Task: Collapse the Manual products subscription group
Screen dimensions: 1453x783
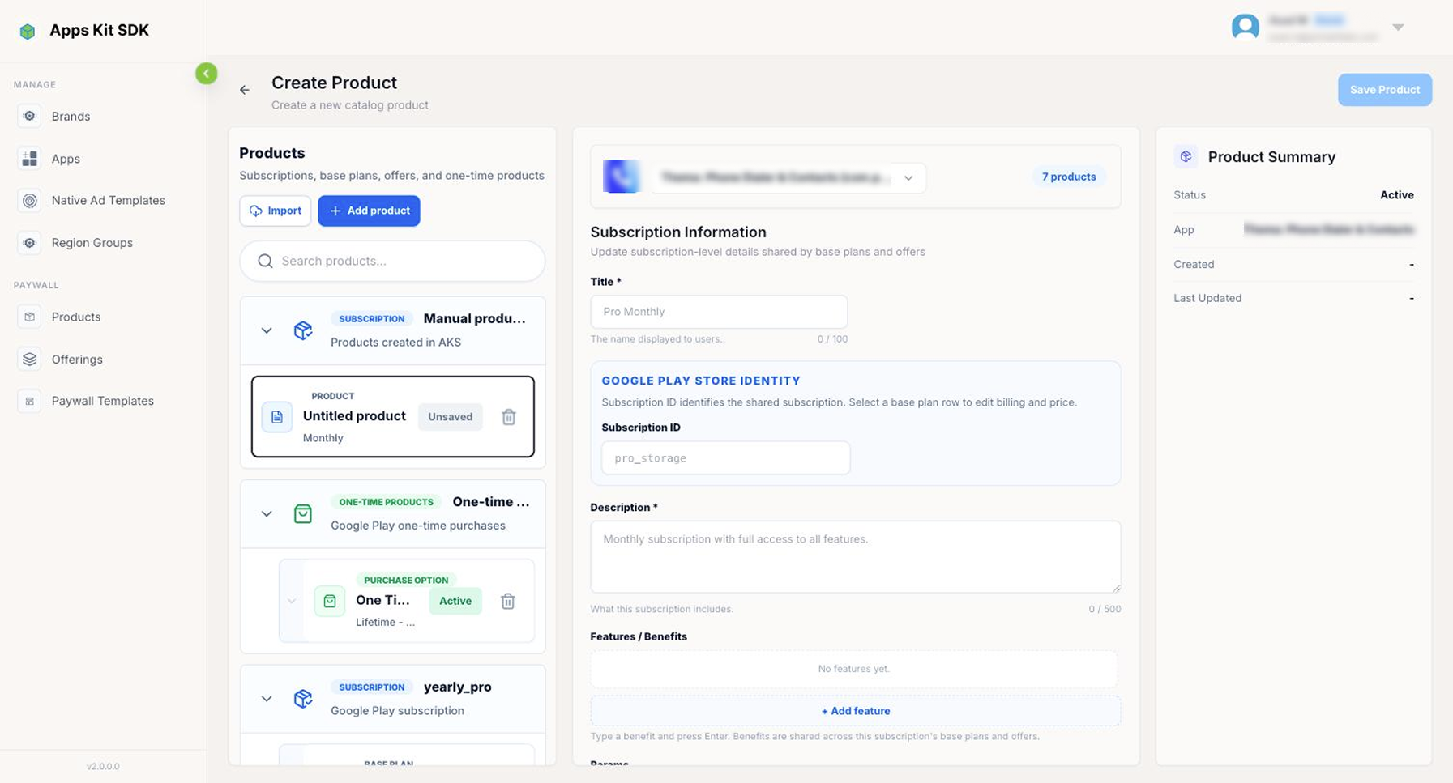Action: point(267,330)
